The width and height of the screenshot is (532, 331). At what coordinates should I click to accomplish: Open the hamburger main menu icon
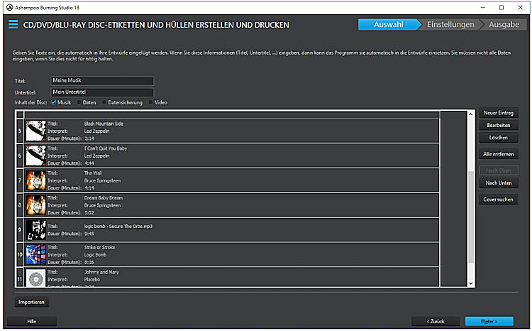click(12, 24)
